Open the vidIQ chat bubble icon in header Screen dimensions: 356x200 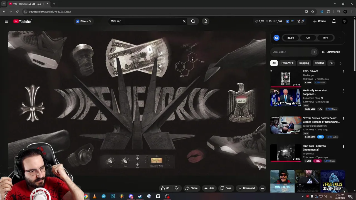tap(303, 21)
